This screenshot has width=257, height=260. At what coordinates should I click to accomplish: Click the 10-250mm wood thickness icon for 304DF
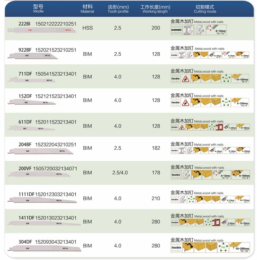pos(240,247)
